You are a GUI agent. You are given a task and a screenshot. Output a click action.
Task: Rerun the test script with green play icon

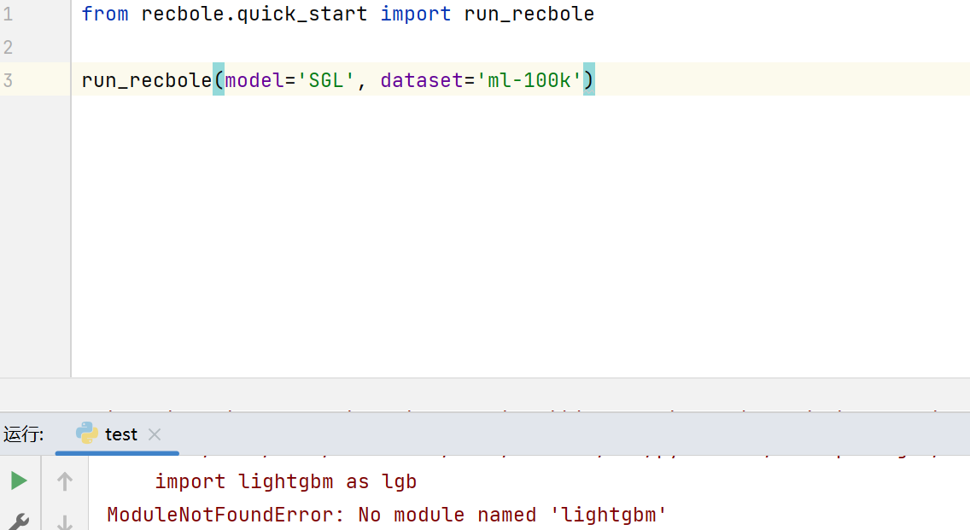19,480
